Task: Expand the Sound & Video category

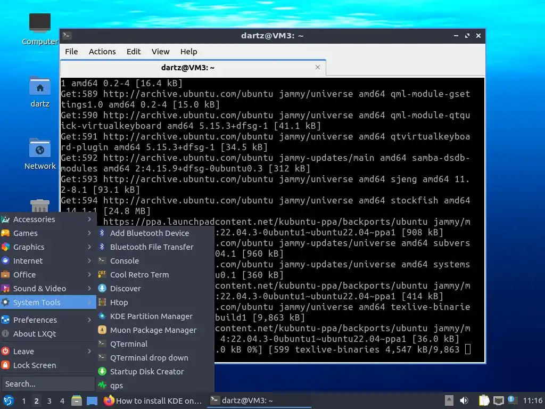Action: tap(47, 288)
